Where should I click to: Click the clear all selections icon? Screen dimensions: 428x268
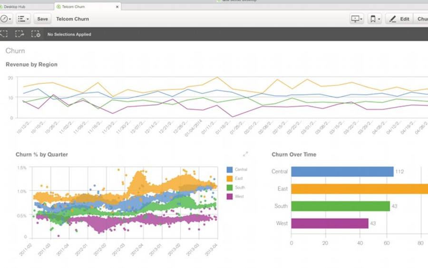36,34
